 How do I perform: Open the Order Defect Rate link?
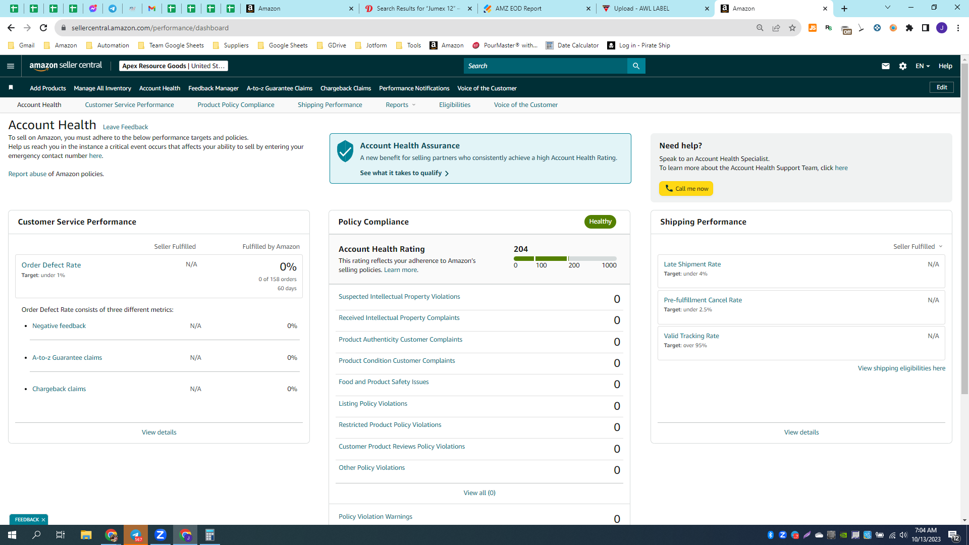[x=51, y=265]
